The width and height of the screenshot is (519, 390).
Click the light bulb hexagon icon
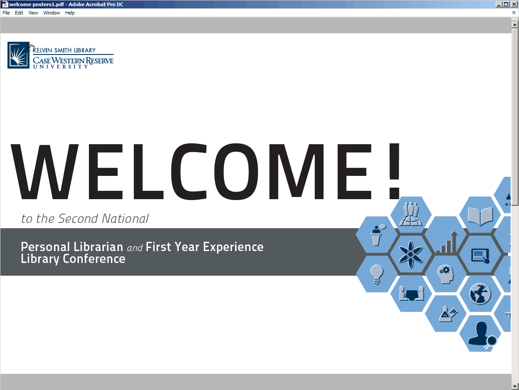click(x=377, y=274)
